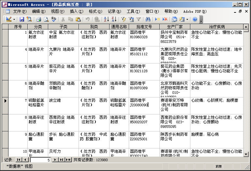Select the 分类 column header
Screen dimensions: 251x171
pos(38,27)
